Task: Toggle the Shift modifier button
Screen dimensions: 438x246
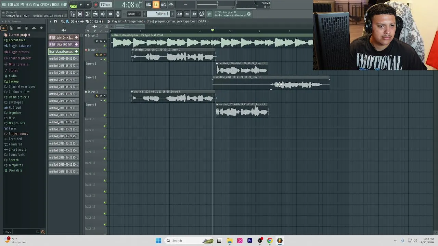Action: tap(179, 14)
